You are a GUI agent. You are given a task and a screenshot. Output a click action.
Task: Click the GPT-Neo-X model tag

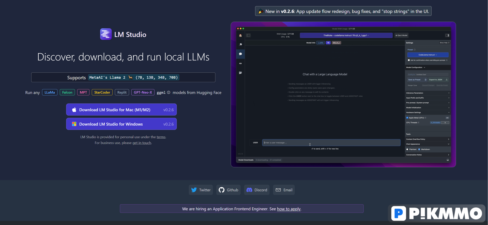click(143, 92)
